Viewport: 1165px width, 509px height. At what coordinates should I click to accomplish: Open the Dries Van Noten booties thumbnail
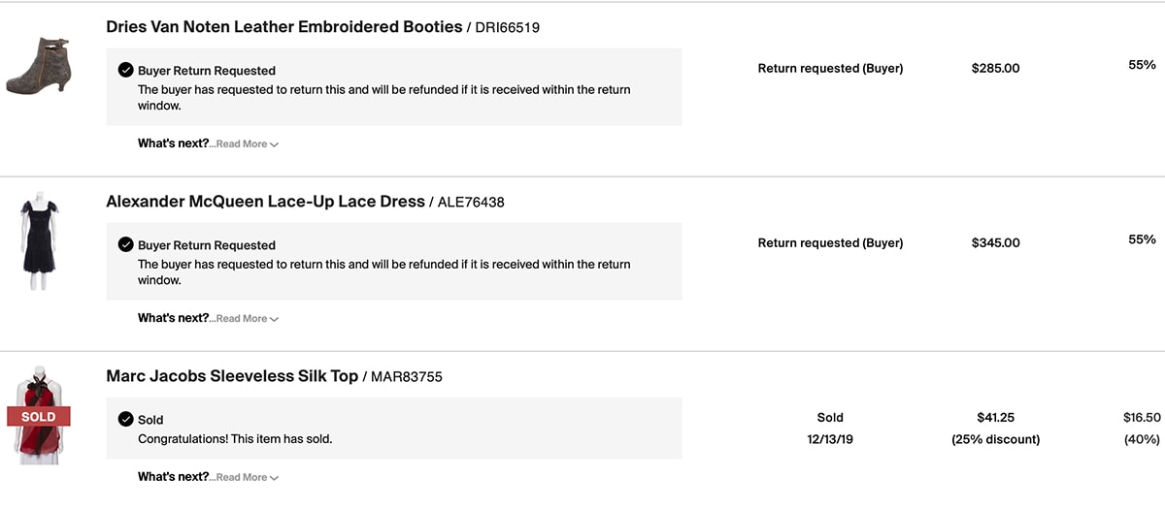point(37,65)
